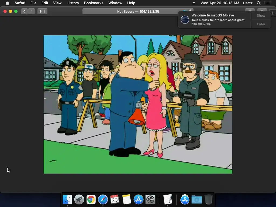Open Finder from the Dock
The image size is (276, 207).
click(x=67, y=199)
